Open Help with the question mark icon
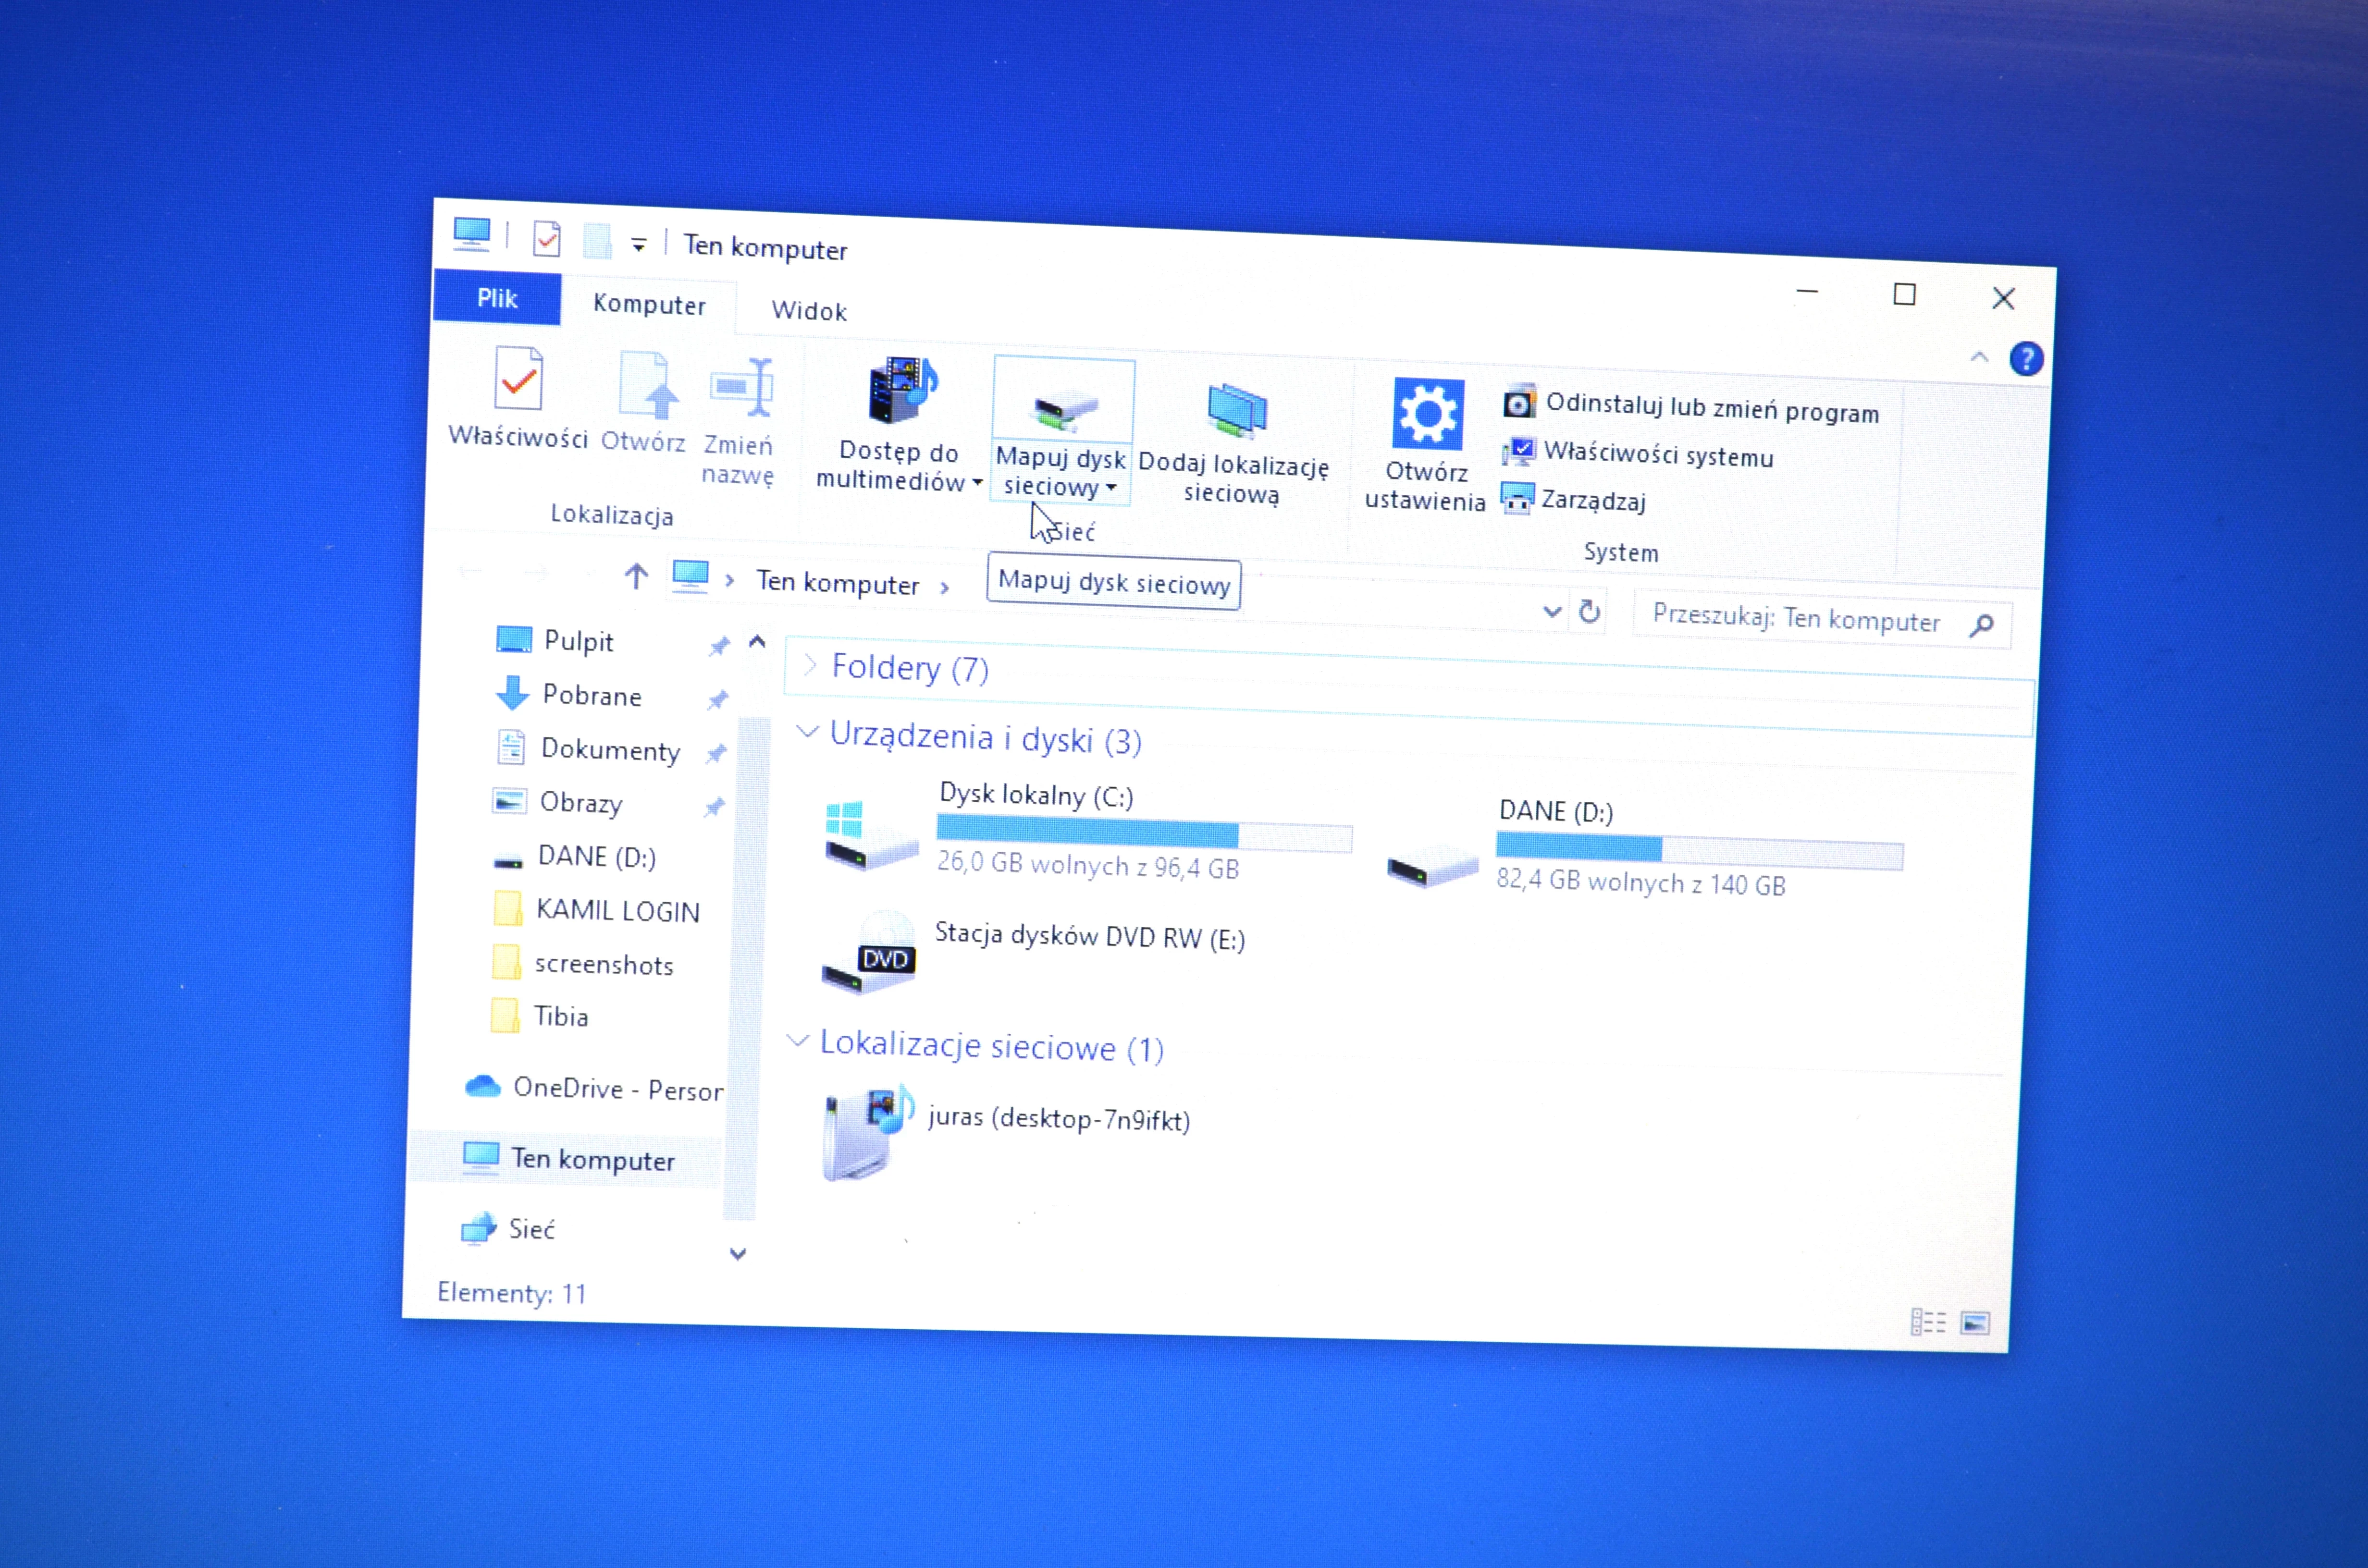This screenshot has height=1568, width=2368. coord(2026,358)
